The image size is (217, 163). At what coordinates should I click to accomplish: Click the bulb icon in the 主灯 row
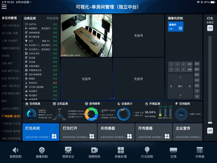point(26,41)
